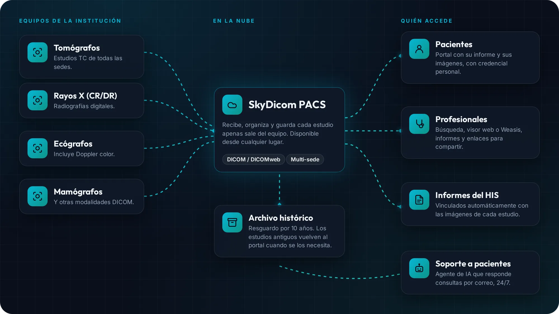Click the Mamógrafos card title
This screenshot has width=559, height=314.
(78, 192)
